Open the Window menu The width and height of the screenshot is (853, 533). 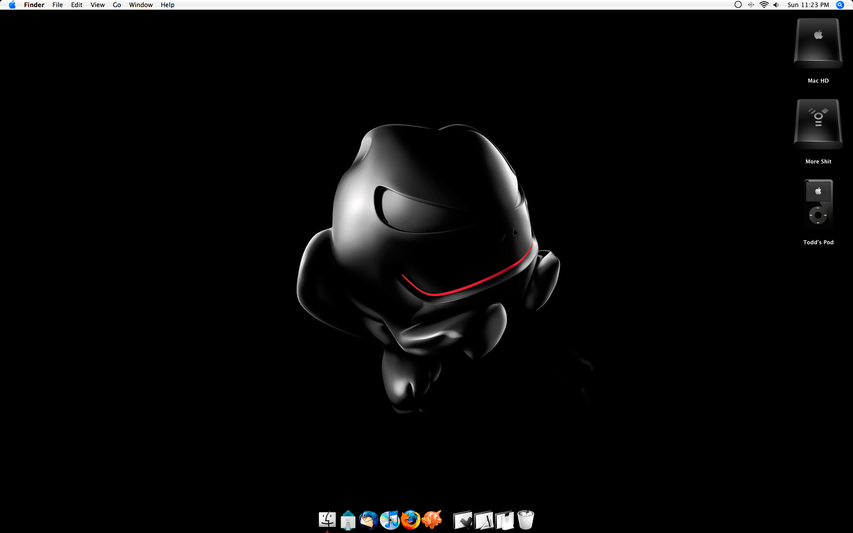141,5
